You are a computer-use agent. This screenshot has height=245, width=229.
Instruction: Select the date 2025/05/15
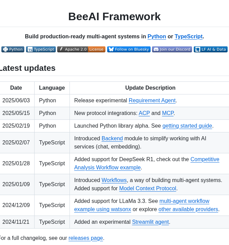coord(16,113)
